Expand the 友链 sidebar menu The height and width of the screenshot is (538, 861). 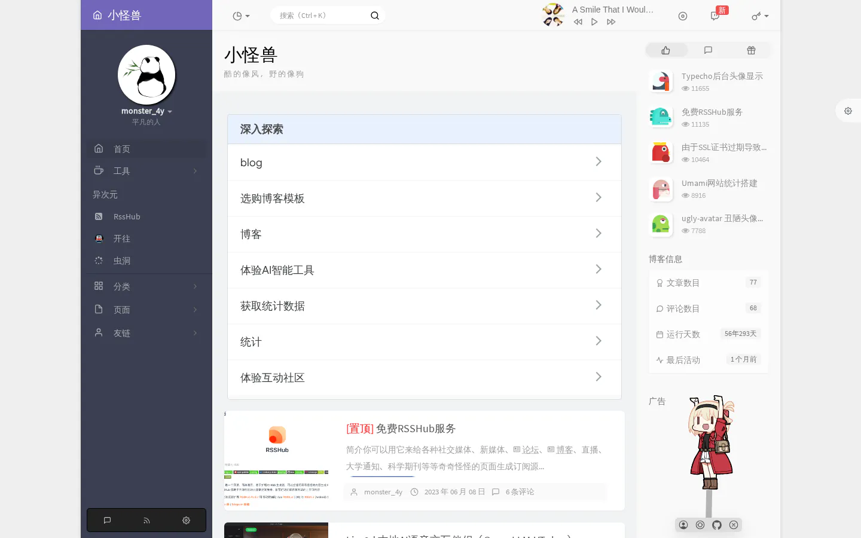click(x=146, y=333)
